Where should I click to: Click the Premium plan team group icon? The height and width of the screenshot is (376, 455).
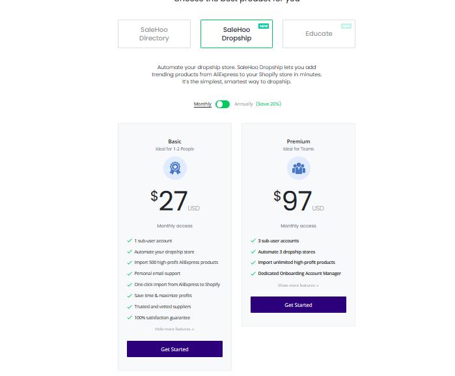[x=298, y=169]
